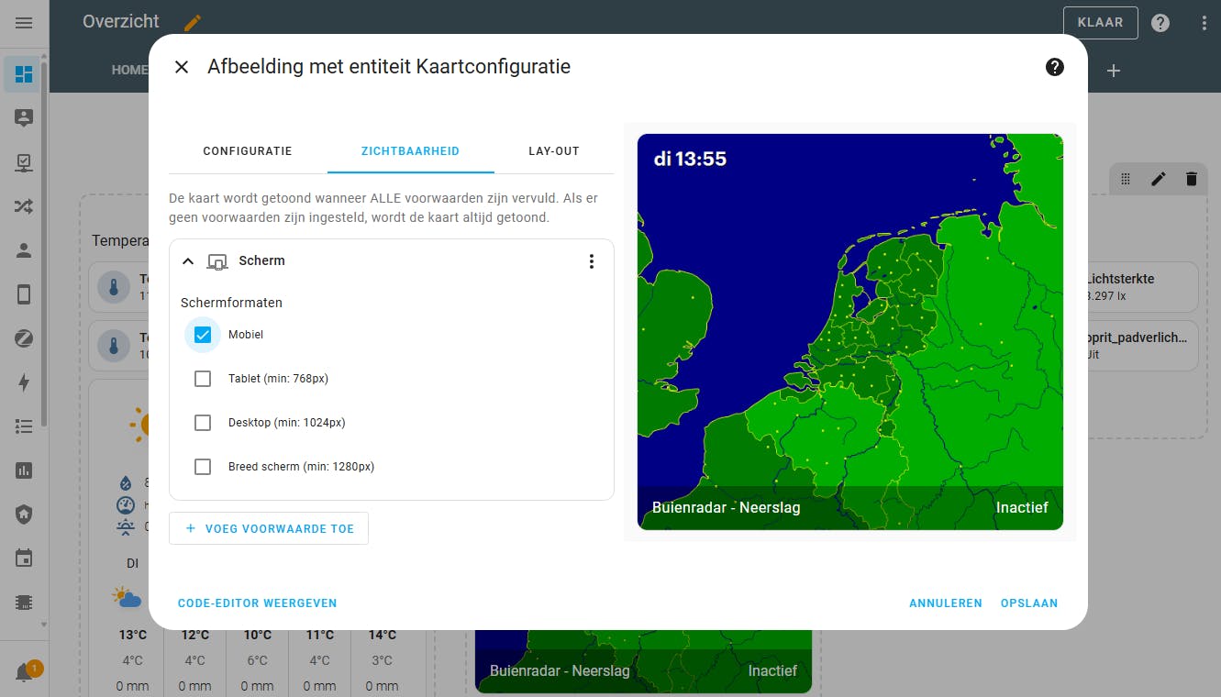Click the top thermometer icon in Temperatuur card
The width and height of the screenshot is (1221, 697).
pyautogui.click(x=113, y=287)
